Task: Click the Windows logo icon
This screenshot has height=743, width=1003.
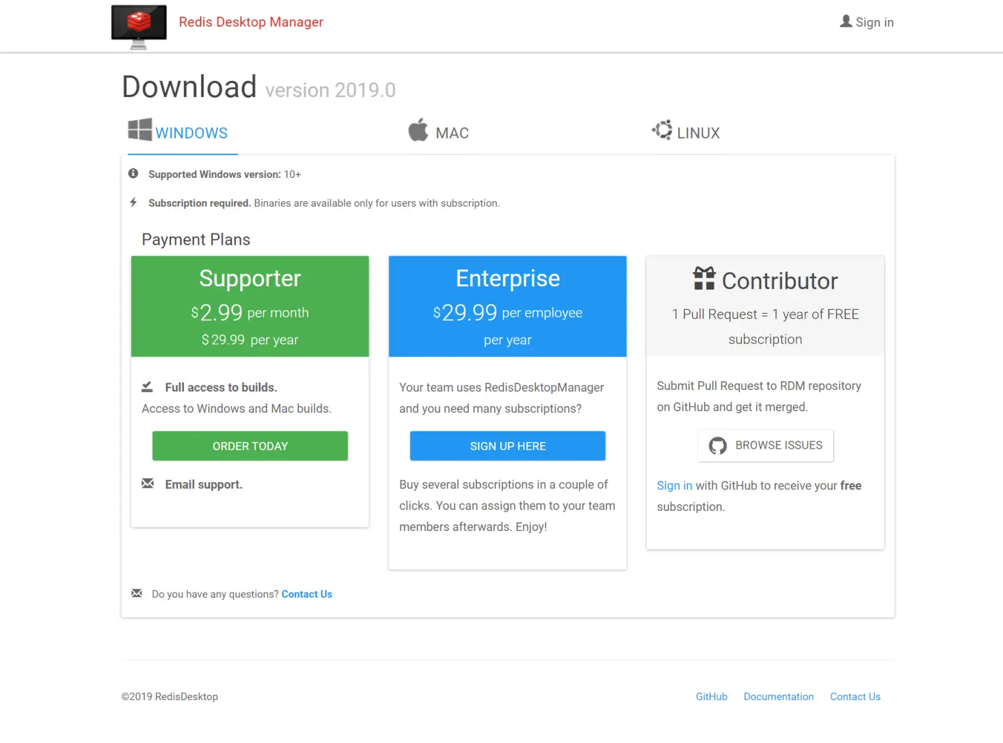Action: point(140,130)
